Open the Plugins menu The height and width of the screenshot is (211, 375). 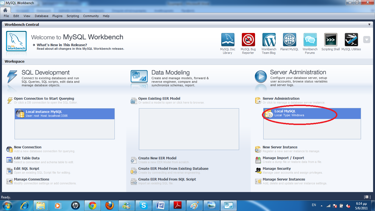click(x=57, y=16)
